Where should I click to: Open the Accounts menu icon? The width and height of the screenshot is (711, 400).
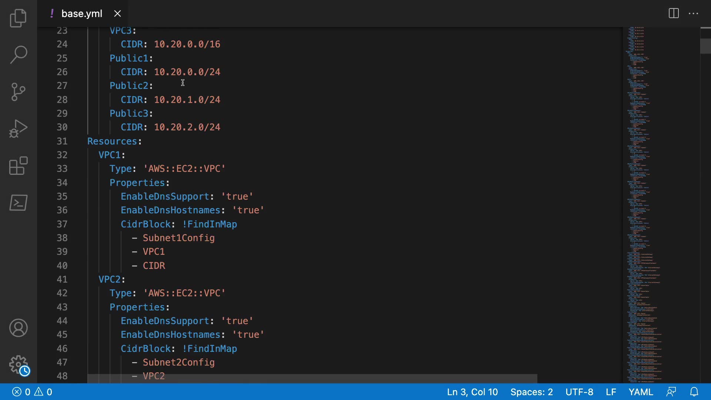point(18,328)
